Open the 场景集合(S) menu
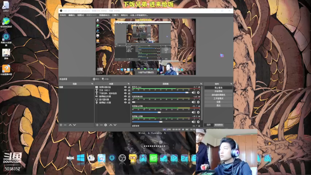Image resolution: width=311 pixels, height=175 pixels. pos(104,15)
